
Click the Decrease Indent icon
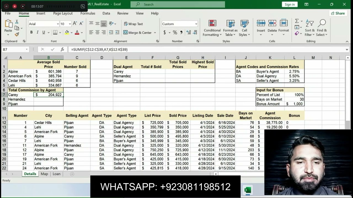click(x=111, y=32)
